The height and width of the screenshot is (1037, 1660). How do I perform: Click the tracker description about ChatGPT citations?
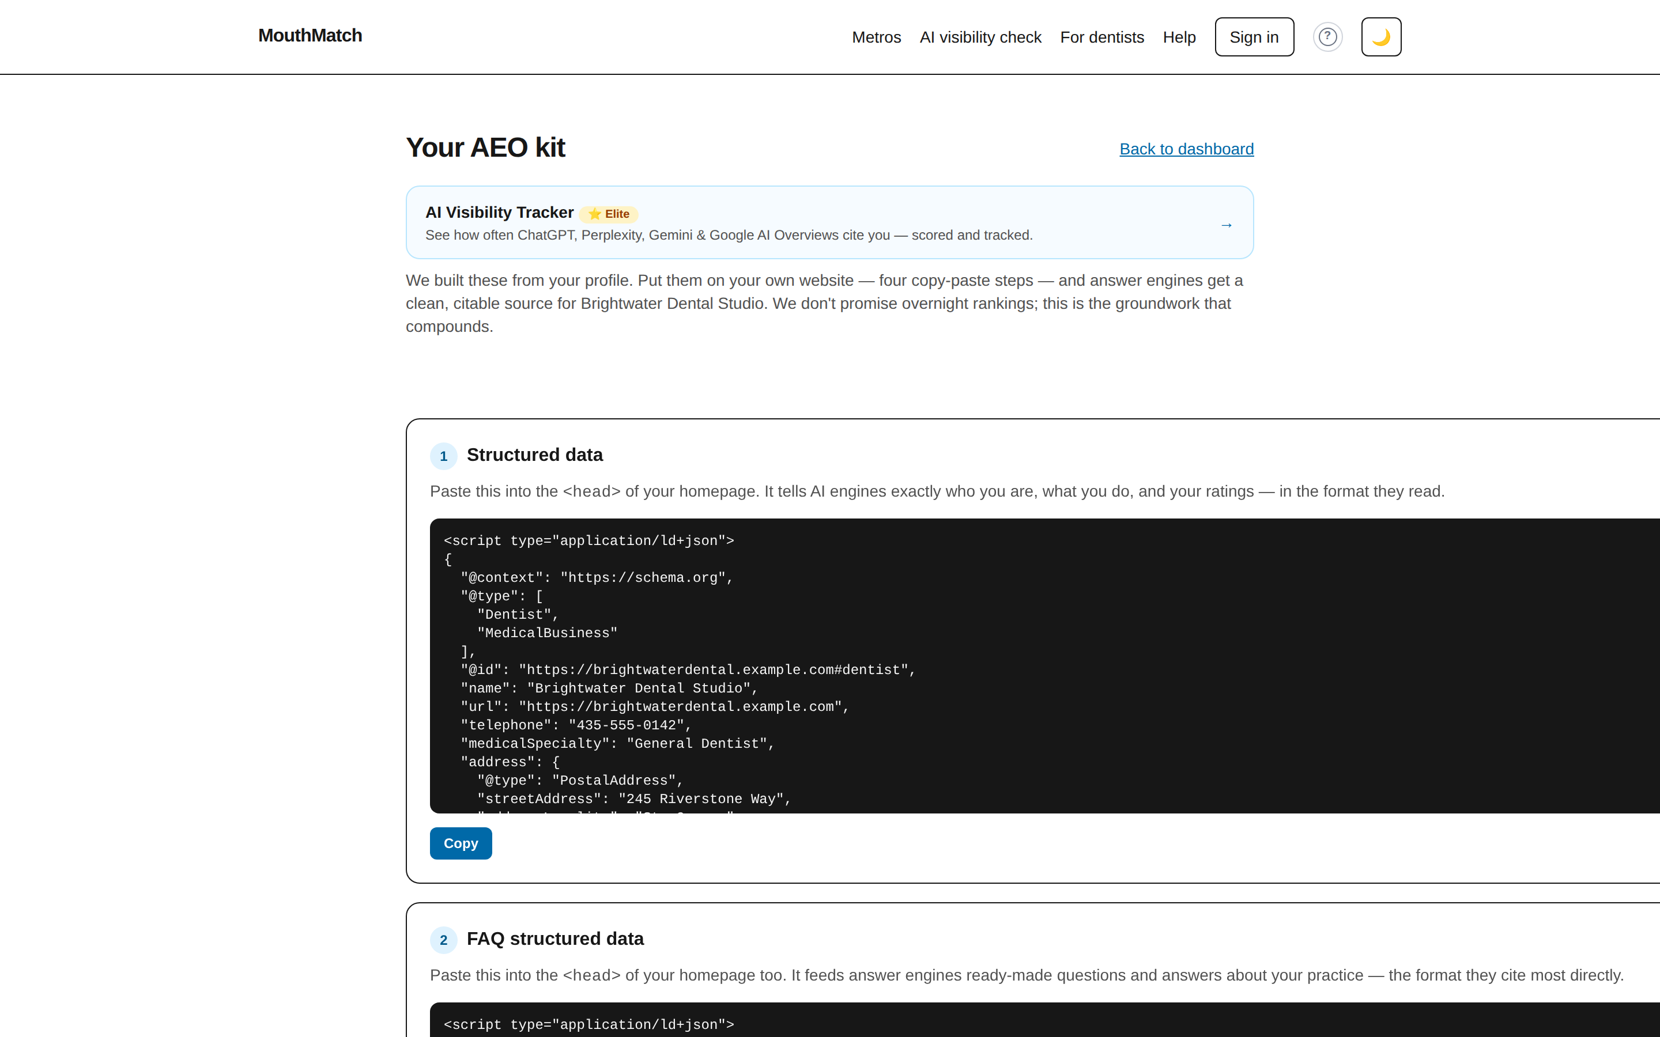tap(729, 235)
